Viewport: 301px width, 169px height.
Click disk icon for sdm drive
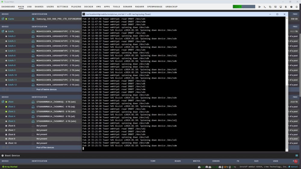(x=33, y=121)
